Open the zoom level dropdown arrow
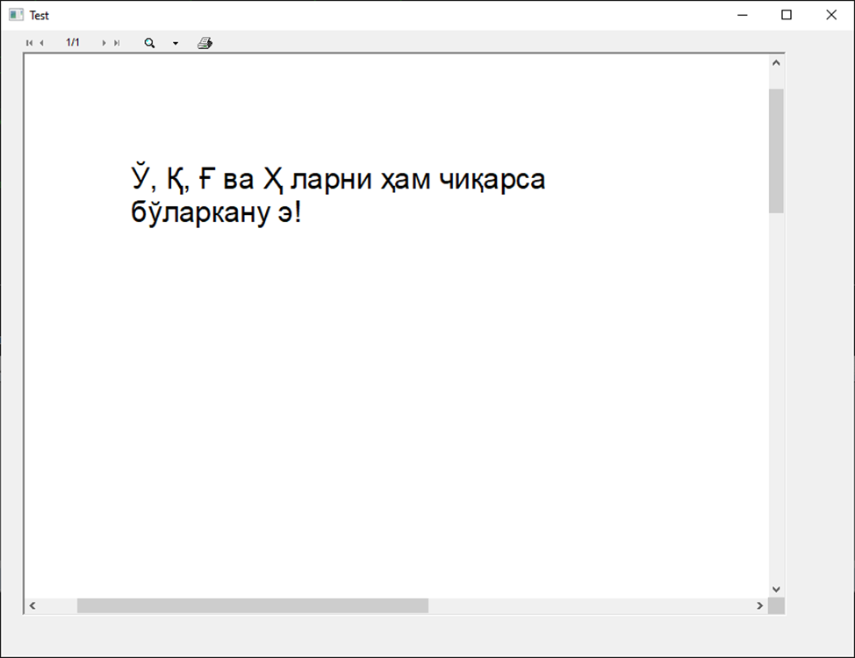Viewport: 855px width, 658px height. (x=176, y=44)
